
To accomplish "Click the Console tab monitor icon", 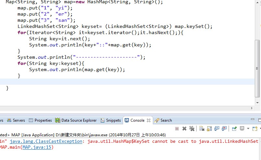I will click(127, 120).
